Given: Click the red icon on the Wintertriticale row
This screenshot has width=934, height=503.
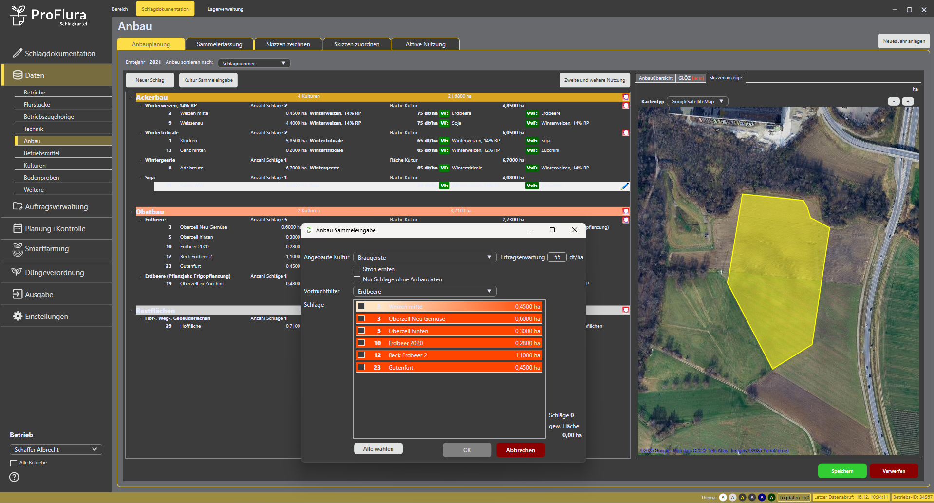Looking at the screenshot, I should (x=626, y=133).
